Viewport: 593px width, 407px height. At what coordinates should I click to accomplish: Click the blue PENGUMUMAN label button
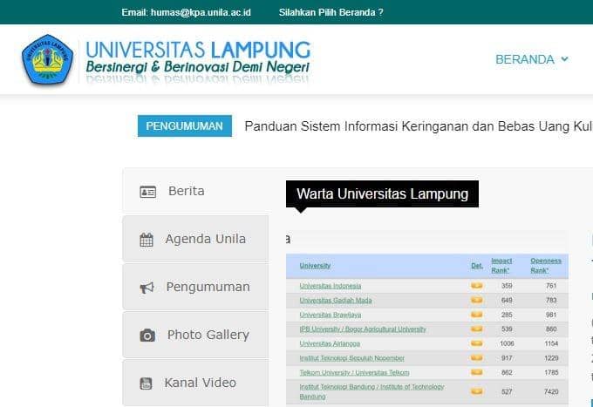click(185, 125)
